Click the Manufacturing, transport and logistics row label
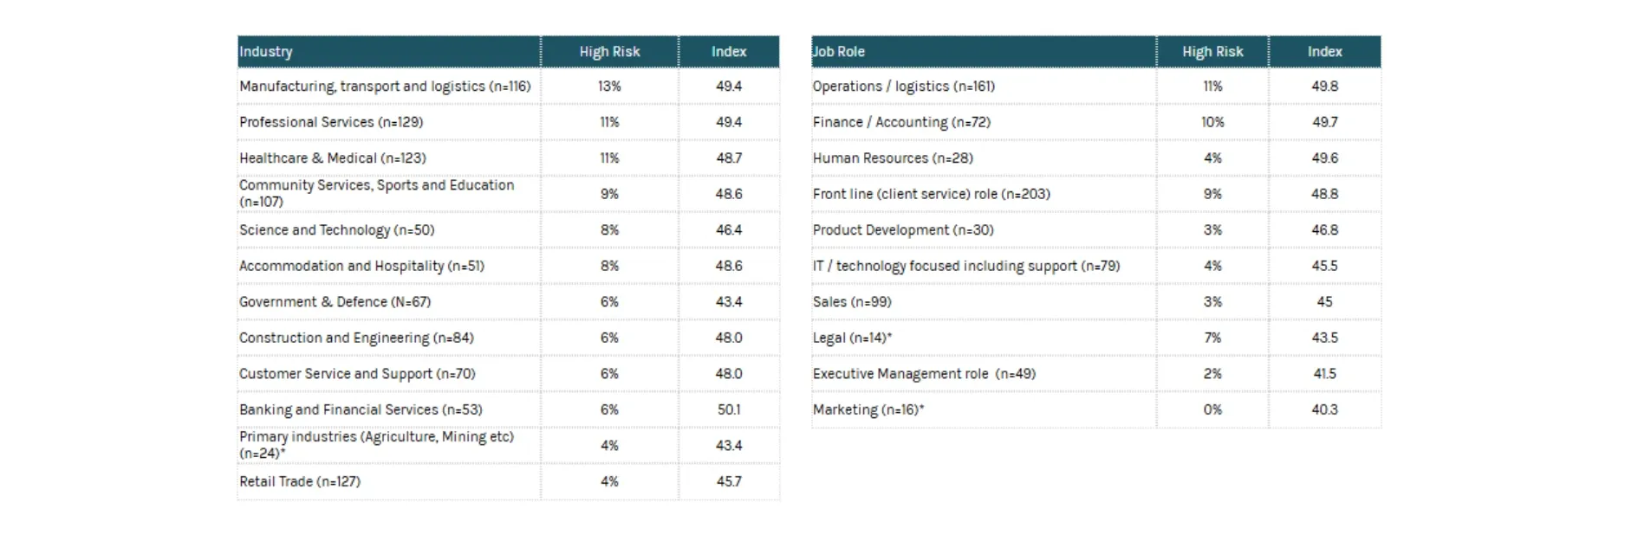The width and height of the screenshot is (1625, 541). (385, 87)
